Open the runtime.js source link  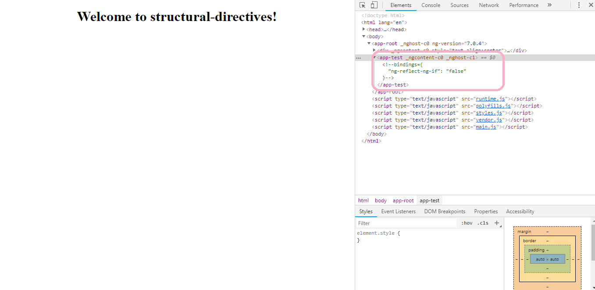point(490,98)
